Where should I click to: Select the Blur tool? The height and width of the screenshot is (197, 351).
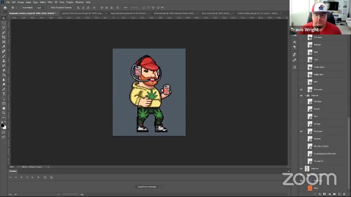coord(4,80)
